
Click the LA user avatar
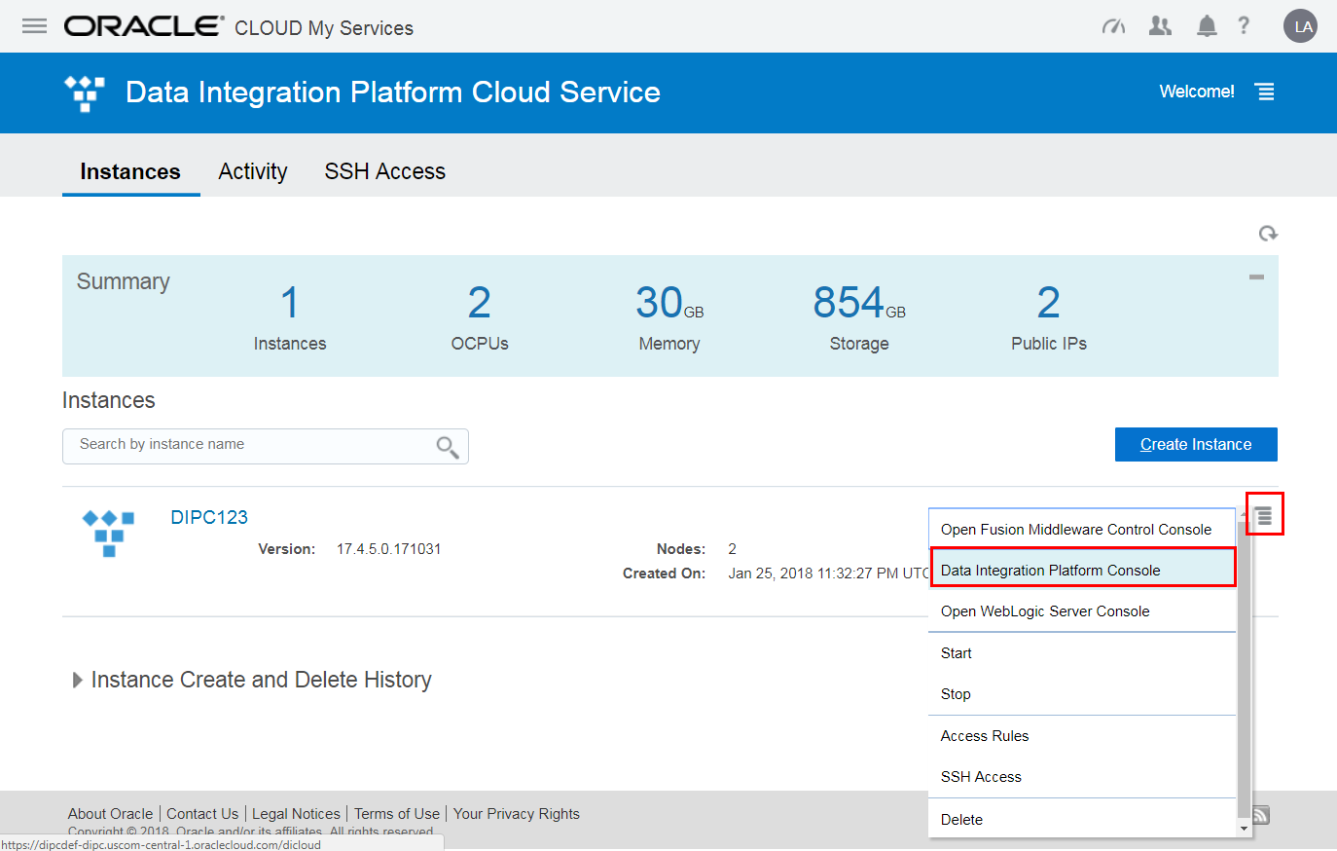tap(1301, 26)
